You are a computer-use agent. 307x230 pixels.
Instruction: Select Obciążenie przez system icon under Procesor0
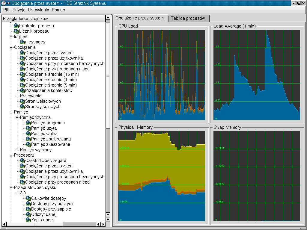pyautogui.click(x=22, y=166)
